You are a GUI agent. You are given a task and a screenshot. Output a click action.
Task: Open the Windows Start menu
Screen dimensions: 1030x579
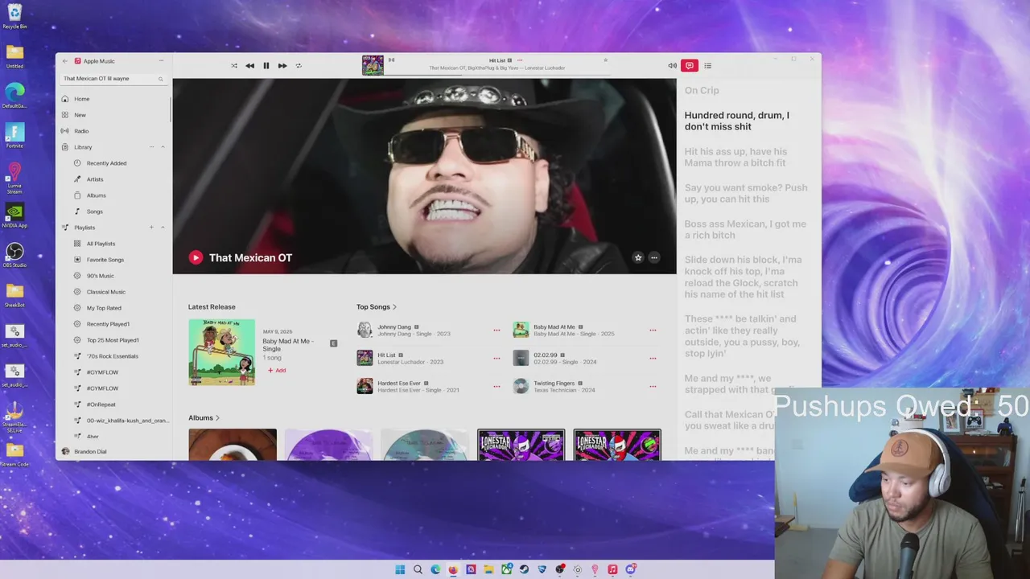pyautogui.click(x=400, y=569)
